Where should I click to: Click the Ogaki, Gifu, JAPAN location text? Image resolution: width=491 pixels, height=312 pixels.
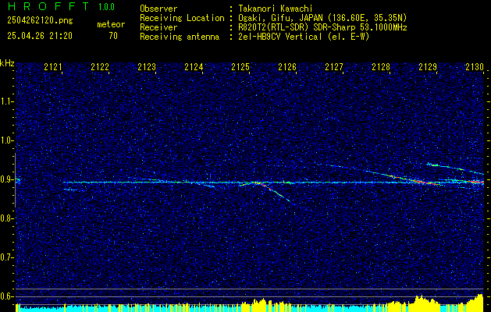tap(322, 18)
